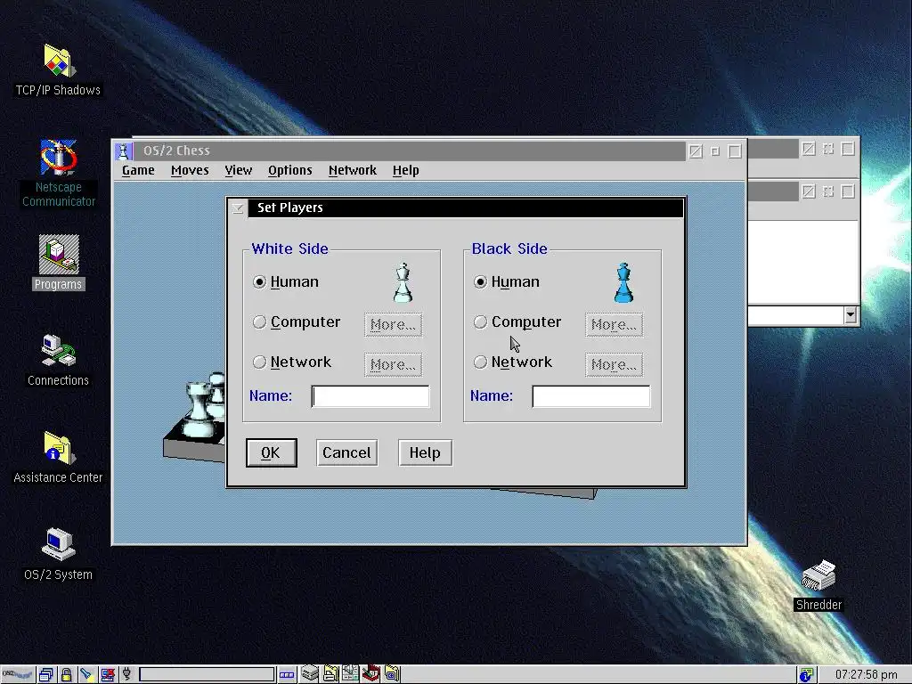Click the white king piece icon
The width and height of the screenshot is (912, 684).
tap(403, 282)
